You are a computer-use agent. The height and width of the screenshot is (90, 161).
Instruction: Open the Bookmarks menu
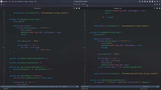[21, 1]
